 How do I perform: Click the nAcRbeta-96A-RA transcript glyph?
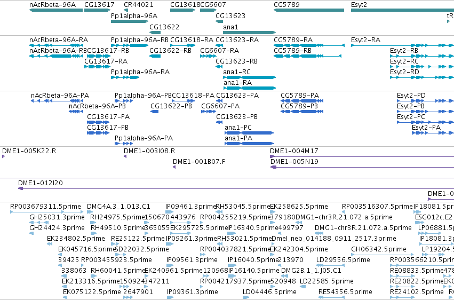click(x=56, y=45)
